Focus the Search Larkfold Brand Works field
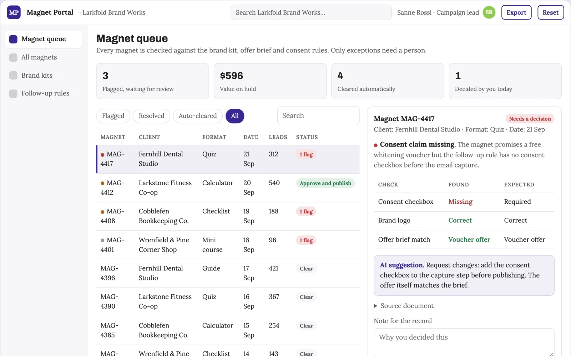This screenshot has width=571, height=356. pyautogui.click(x=311, y=12)
